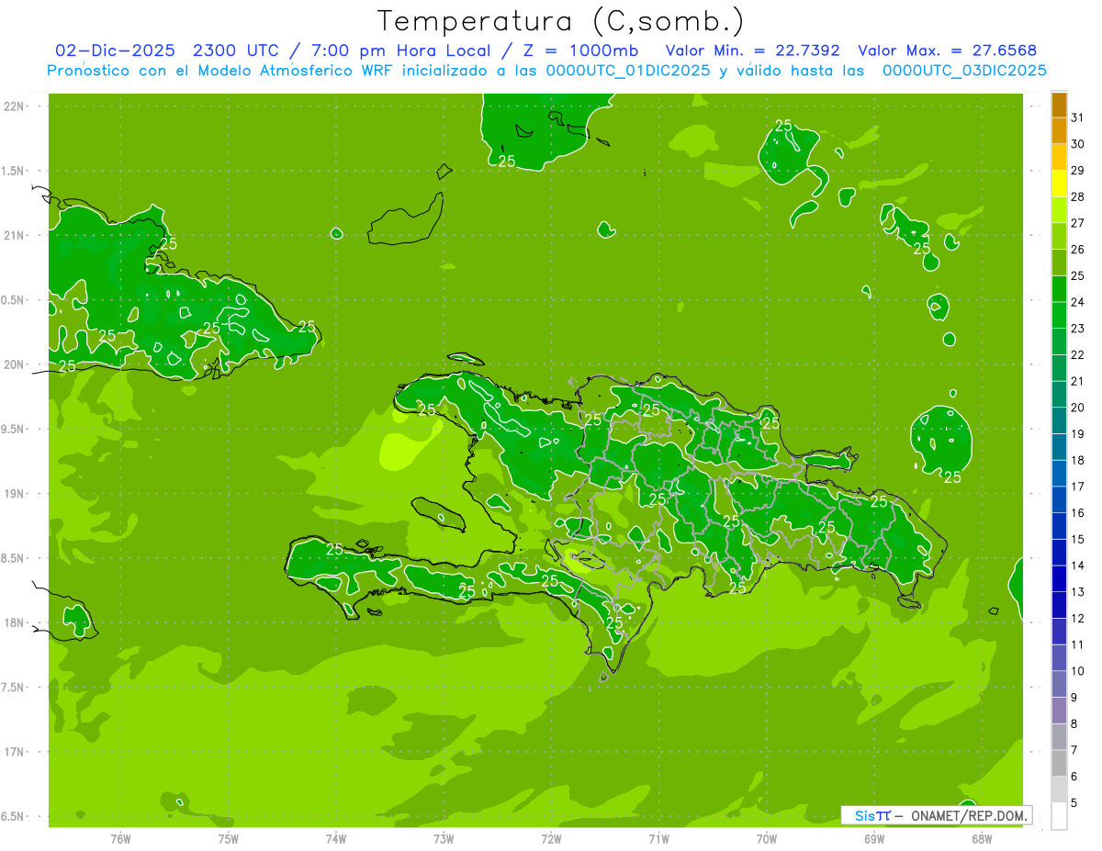Click the blue legend swatch between 13 and 14
Viewport: 1102px width, 851px height.
click(1059, 579)
